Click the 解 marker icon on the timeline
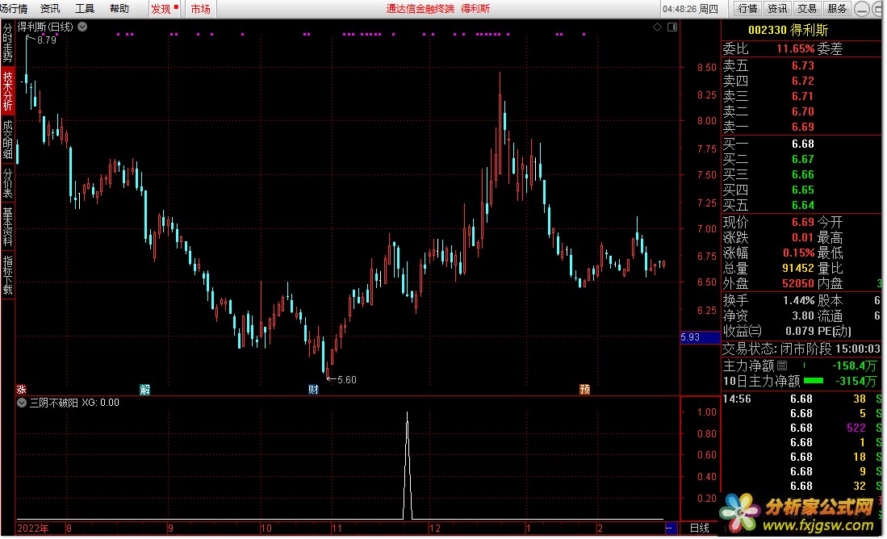Viewport: 887px width, 539px height. 144,389
